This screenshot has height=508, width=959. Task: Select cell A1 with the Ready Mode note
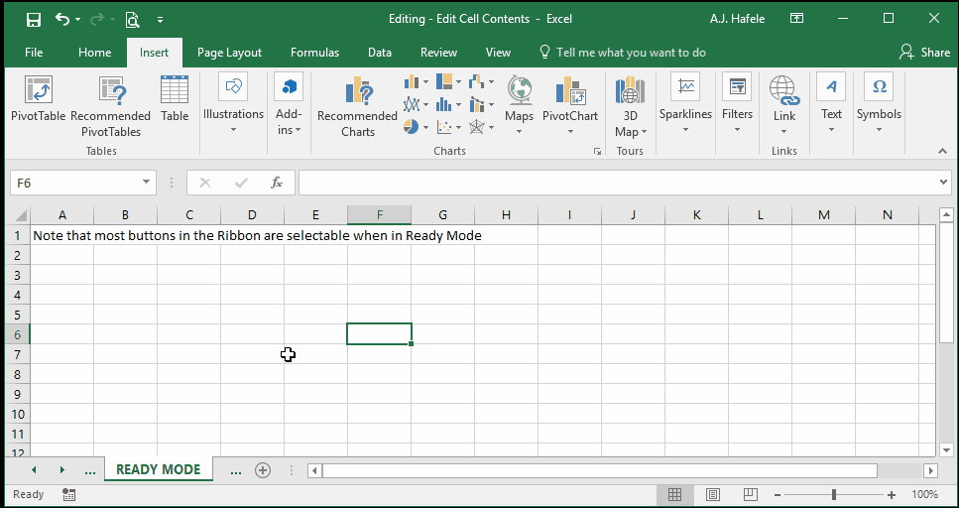point(61,235)
